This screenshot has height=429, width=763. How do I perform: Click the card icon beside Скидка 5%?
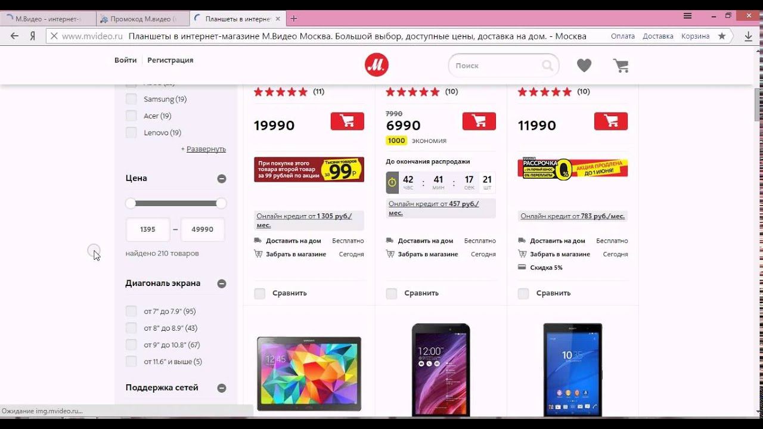point(522,268)
